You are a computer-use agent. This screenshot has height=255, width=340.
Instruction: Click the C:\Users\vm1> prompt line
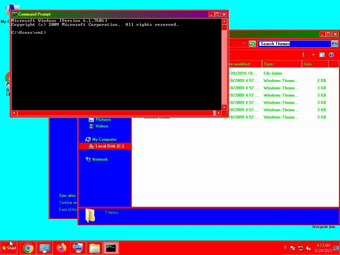point(29,33)
